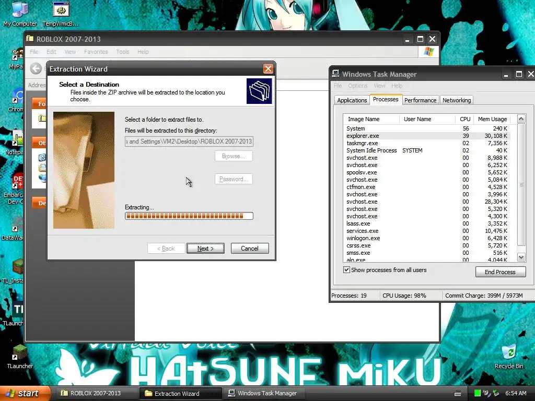Open the Networking tab in Task Manager
The width and height of the screenshot is (535, 401).
click(457, 100)
